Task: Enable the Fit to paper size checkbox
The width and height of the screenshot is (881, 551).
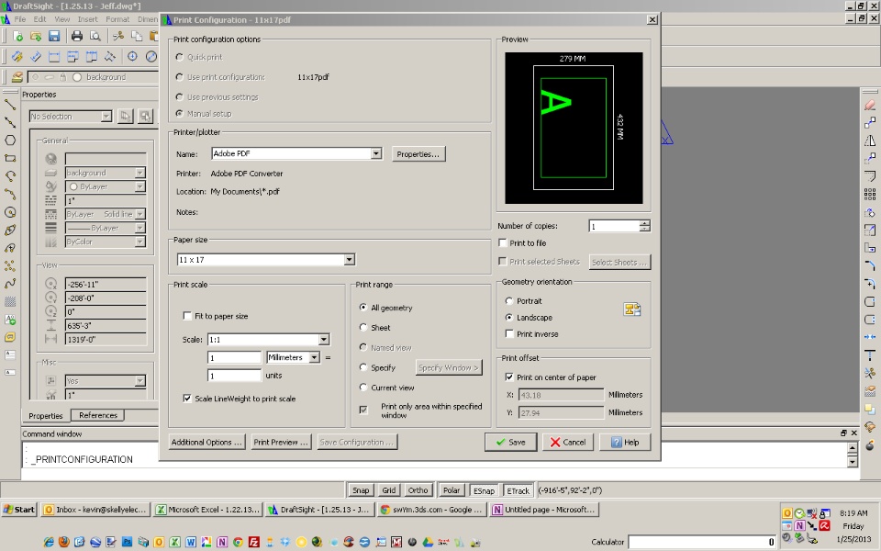Action: (x=187, y=316)
